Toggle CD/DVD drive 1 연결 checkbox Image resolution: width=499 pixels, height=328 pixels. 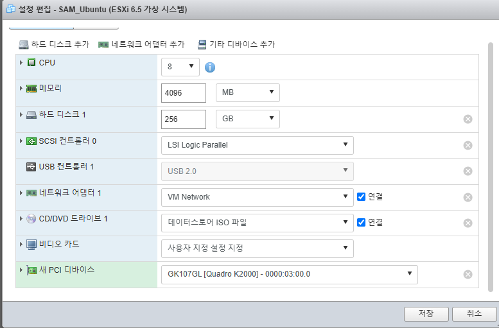(361, 222)
